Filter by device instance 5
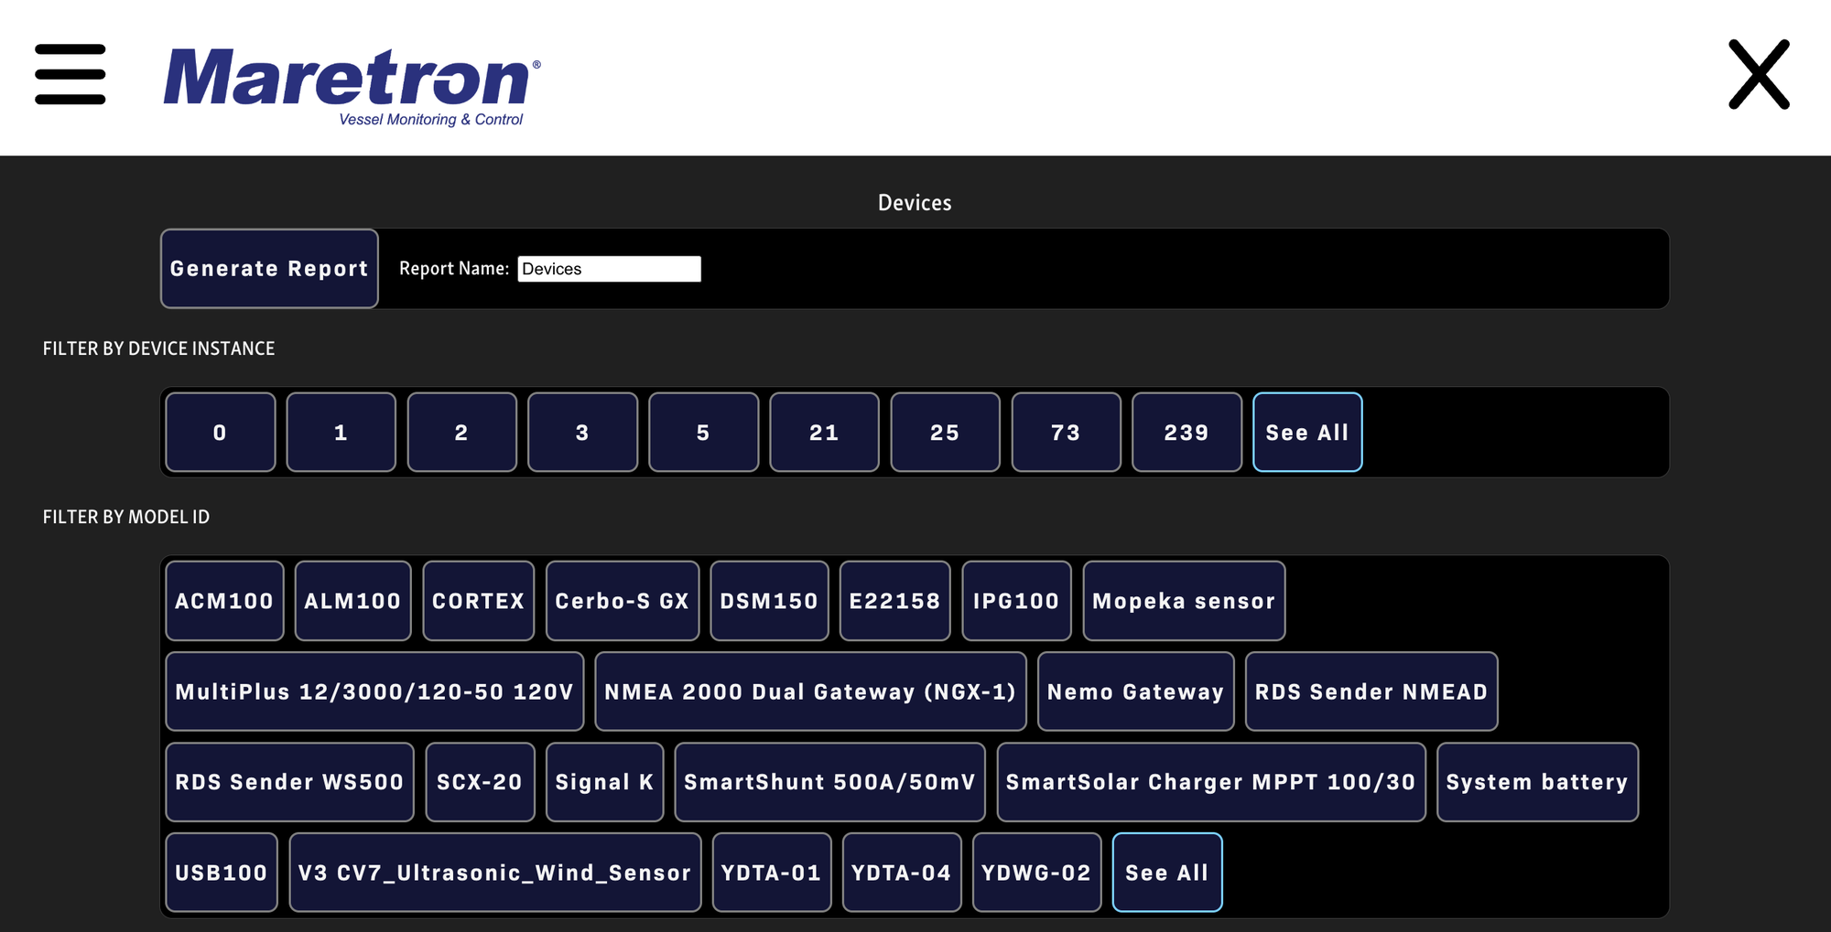 point(704,432)
